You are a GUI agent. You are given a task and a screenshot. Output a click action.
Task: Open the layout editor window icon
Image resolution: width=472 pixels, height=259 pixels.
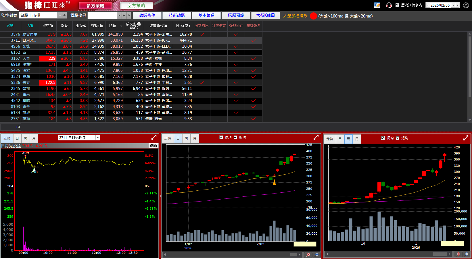(x=377, y=5)
